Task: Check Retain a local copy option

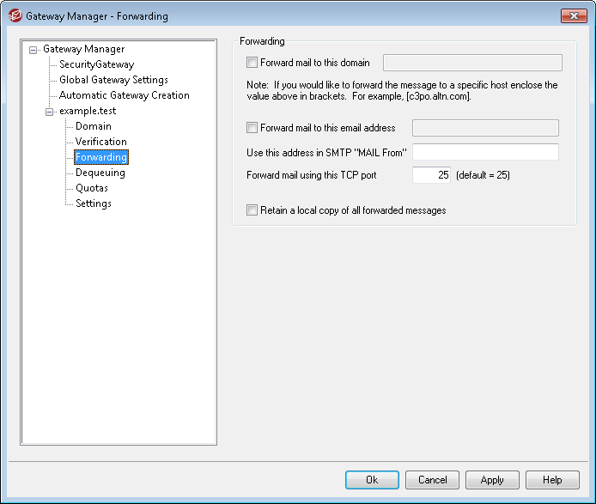Action: 252,210
